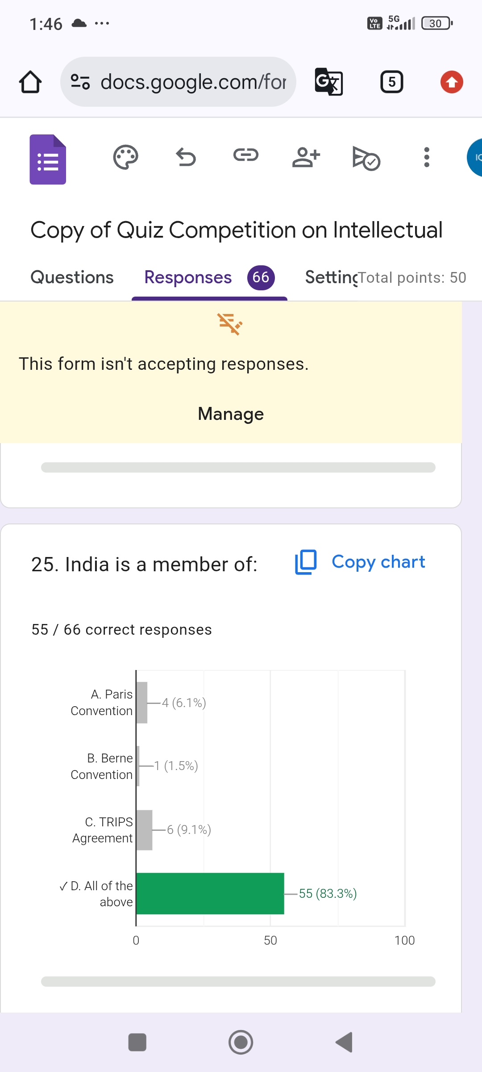Click the undo arrow icon
Screen dimensions: 482x1072
186,157
